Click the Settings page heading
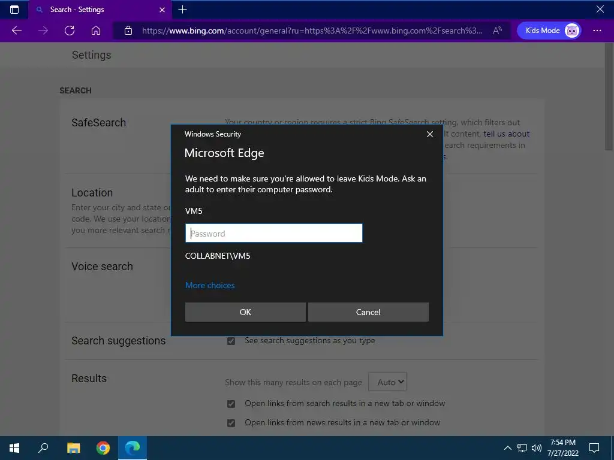 [x=91, y=55]
